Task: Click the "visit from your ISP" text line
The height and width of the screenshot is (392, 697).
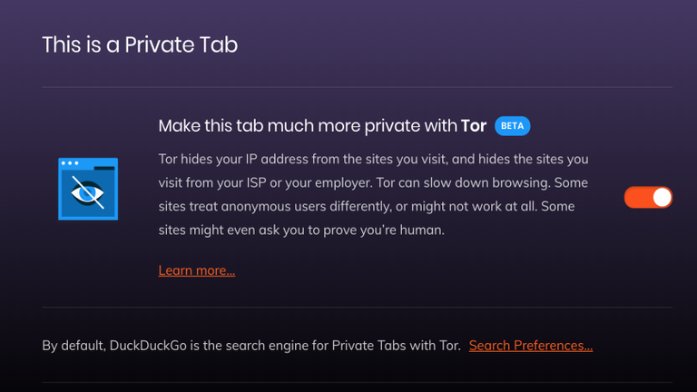Action: [x=373, y=182]
